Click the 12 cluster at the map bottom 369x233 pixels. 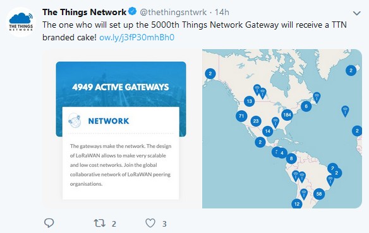[297, 204]
